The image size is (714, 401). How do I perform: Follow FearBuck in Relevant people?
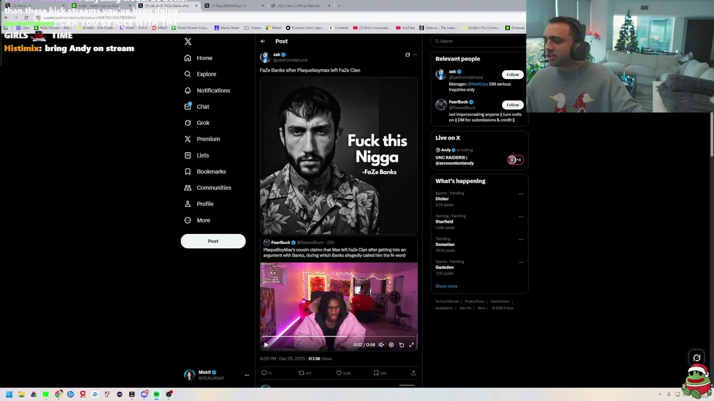pyautogui.click(x=513, y=105)
